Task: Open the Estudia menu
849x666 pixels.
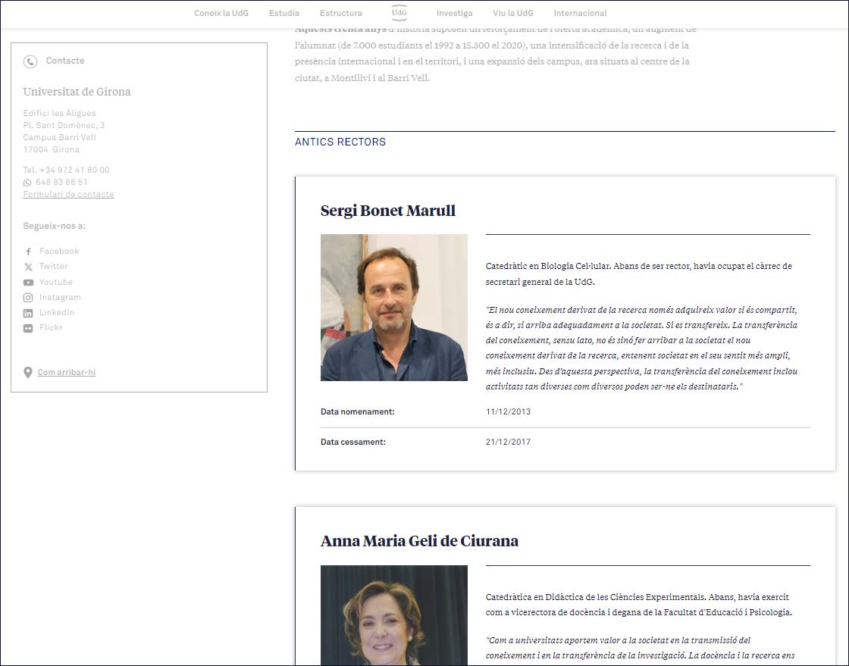Action: [x=284, y=13]
